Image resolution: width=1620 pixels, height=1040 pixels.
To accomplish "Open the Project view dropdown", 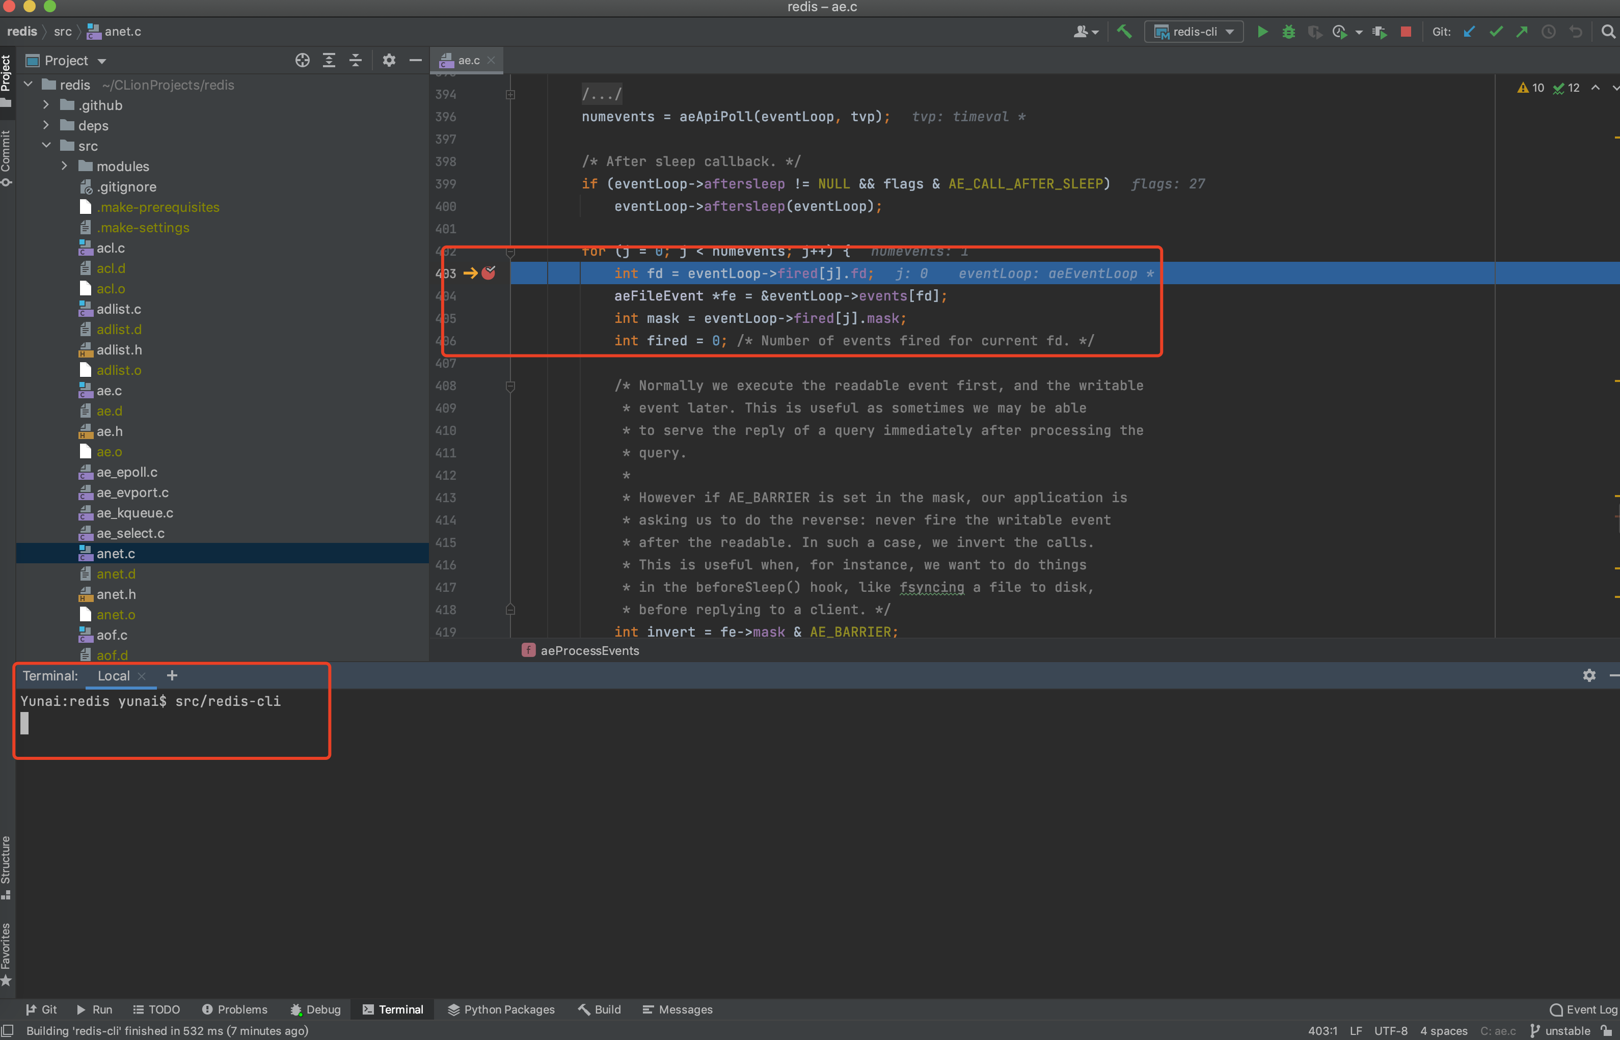I will pyautogui.click(x=66, y=61).
